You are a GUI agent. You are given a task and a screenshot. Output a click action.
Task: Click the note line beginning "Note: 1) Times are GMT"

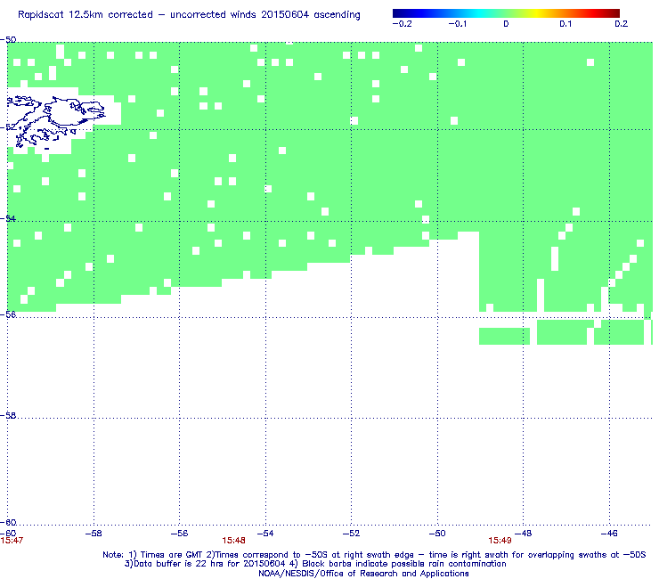point(374,555)
